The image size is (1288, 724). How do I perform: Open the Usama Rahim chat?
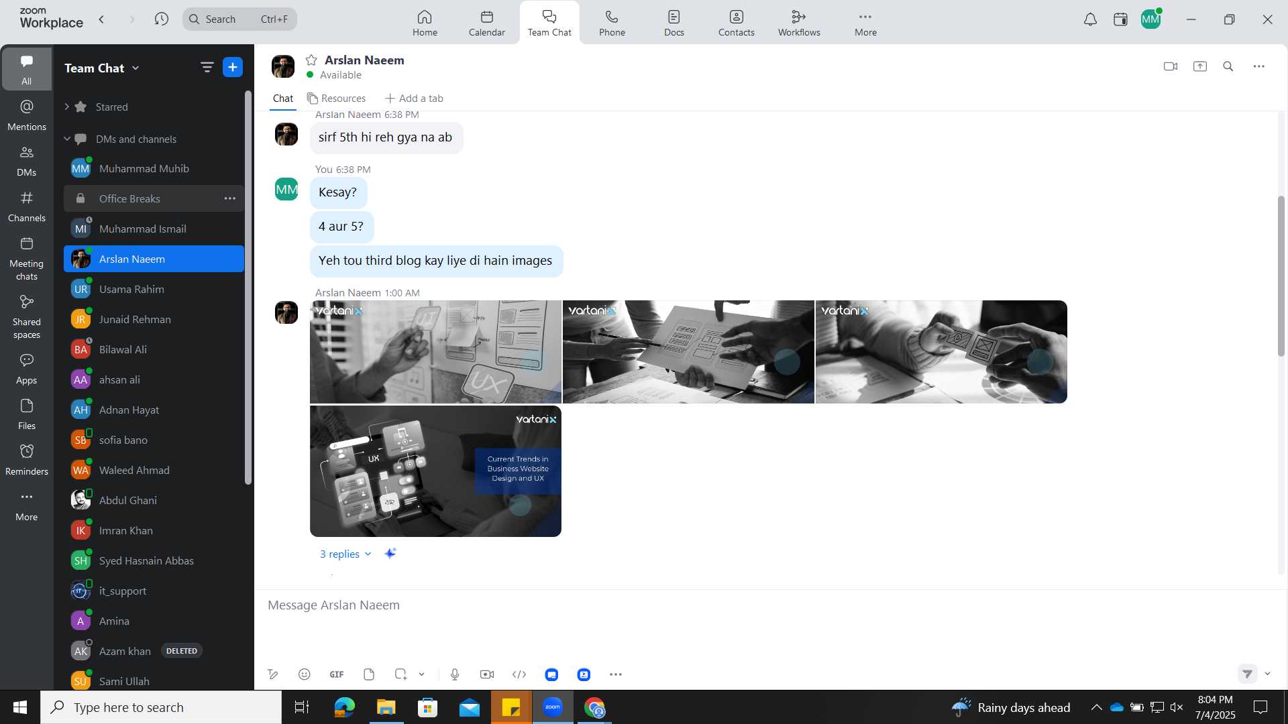pyautogui.click(x=154, y=289)
